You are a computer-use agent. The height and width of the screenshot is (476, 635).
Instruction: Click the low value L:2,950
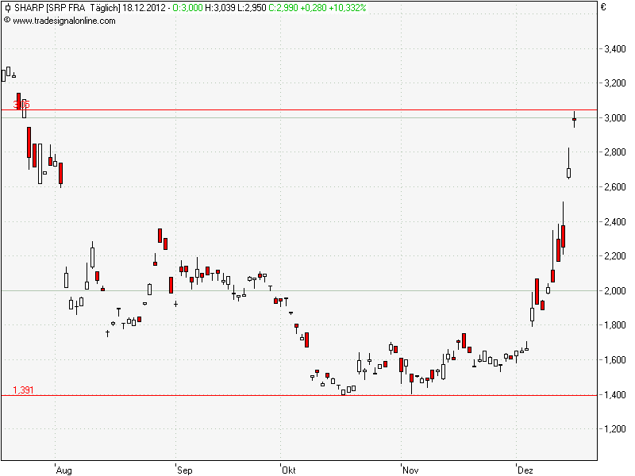pyautogui.click(x=252, y=8)
